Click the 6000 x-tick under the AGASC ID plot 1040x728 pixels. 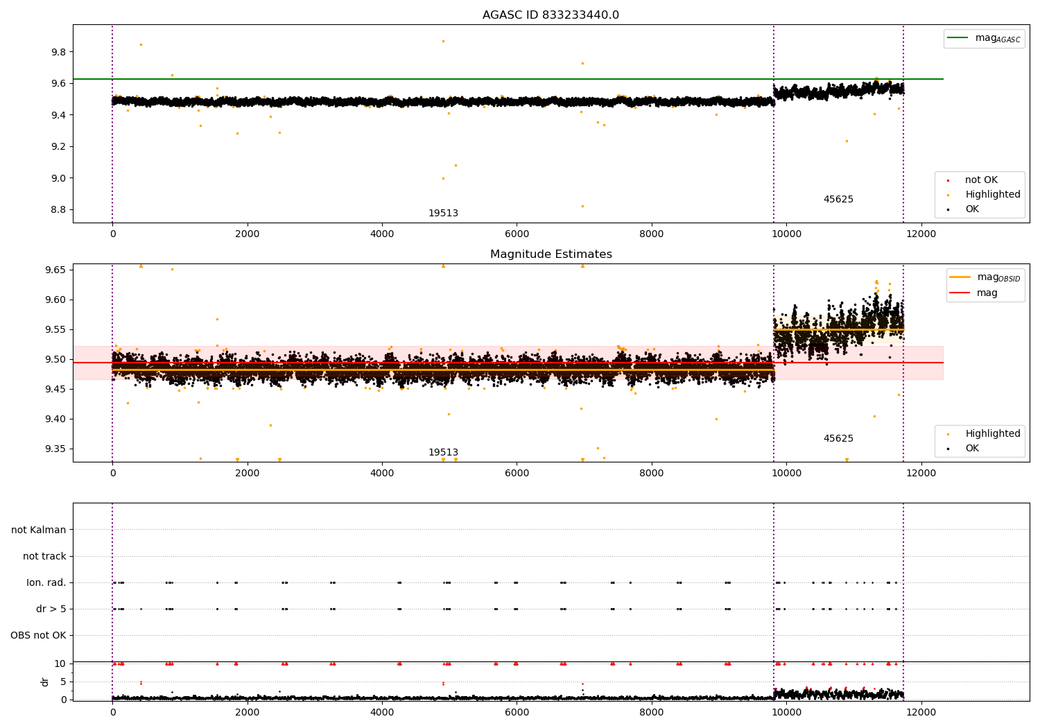(517, 234)
